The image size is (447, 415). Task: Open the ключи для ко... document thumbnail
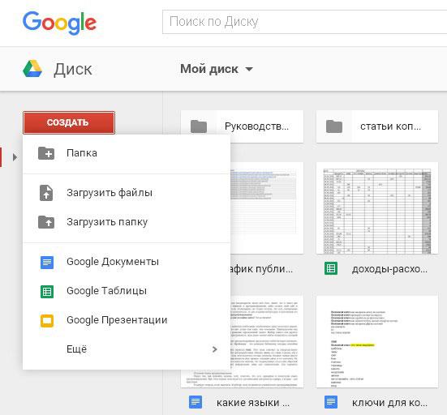377,342
